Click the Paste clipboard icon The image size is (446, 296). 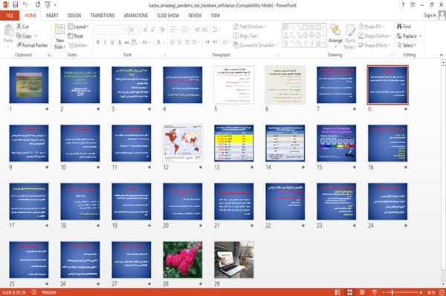click(x=8, y=30)
